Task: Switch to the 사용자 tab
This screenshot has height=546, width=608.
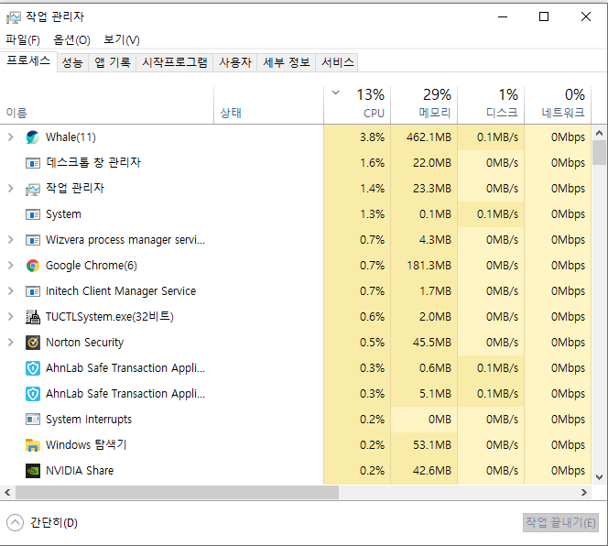Action: 235,62
